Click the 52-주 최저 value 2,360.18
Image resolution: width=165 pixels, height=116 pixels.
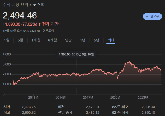(148, 113)
